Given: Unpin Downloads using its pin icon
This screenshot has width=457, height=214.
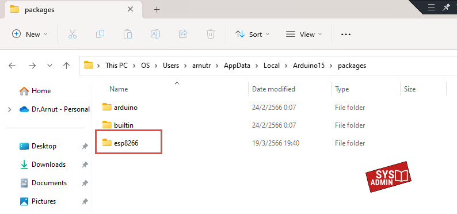Looking at the screenshot, I should tap(85, 165).
